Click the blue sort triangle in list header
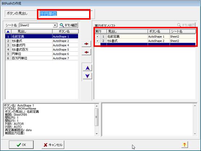The image size is (201, 151). (8, 31)
